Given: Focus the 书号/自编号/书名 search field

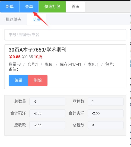Looking at the screenshot, I should pos(65,35).
